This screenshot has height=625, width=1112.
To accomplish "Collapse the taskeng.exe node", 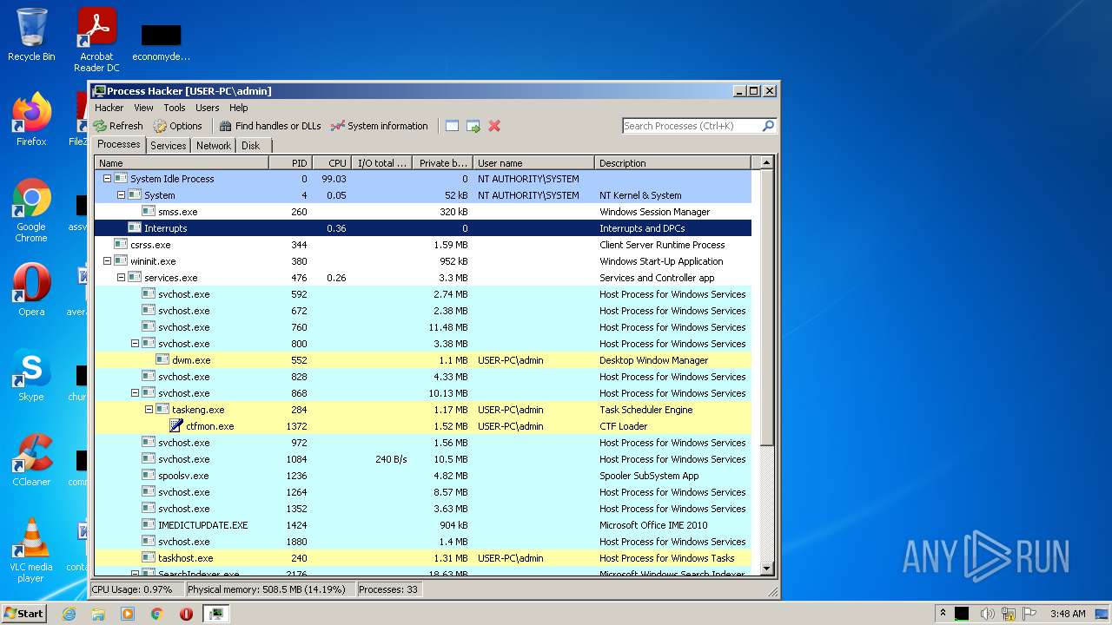I will [x=149, y=410].
